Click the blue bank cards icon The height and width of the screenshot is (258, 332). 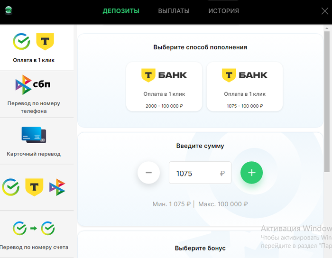coord(34,135)
